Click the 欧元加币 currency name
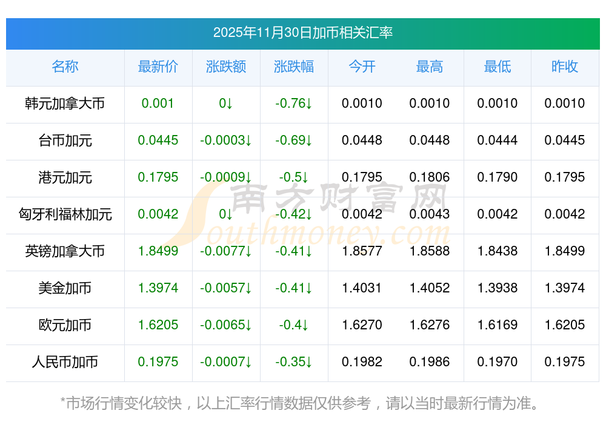The height and width of the screenshot is (422, 606). [x=65, y=325]
